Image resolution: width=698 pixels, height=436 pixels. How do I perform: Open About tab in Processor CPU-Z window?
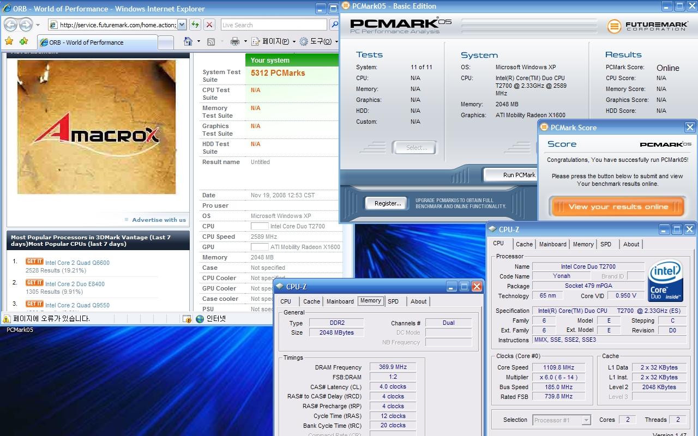point(631,244)
